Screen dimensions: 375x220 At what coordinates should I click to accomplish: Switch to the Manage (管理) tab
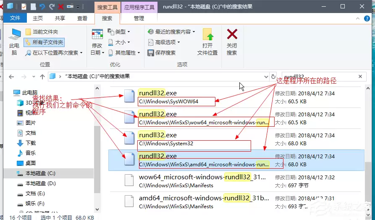coord(139,18)
